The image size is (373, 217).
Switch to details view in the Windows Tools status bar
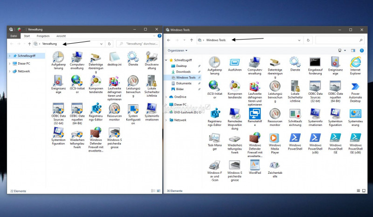[359, 191]
